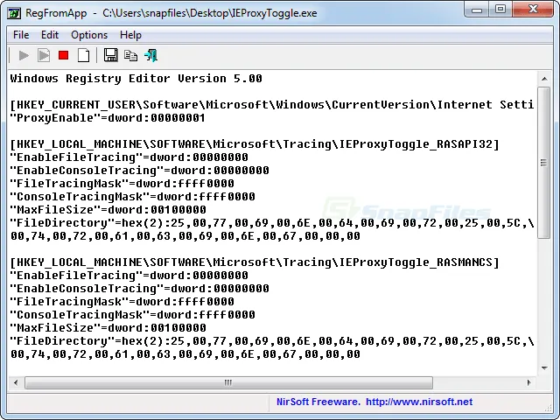Minimize the RegFromApp window
Viewport: 560px width, 420px height.
[477, 10]
